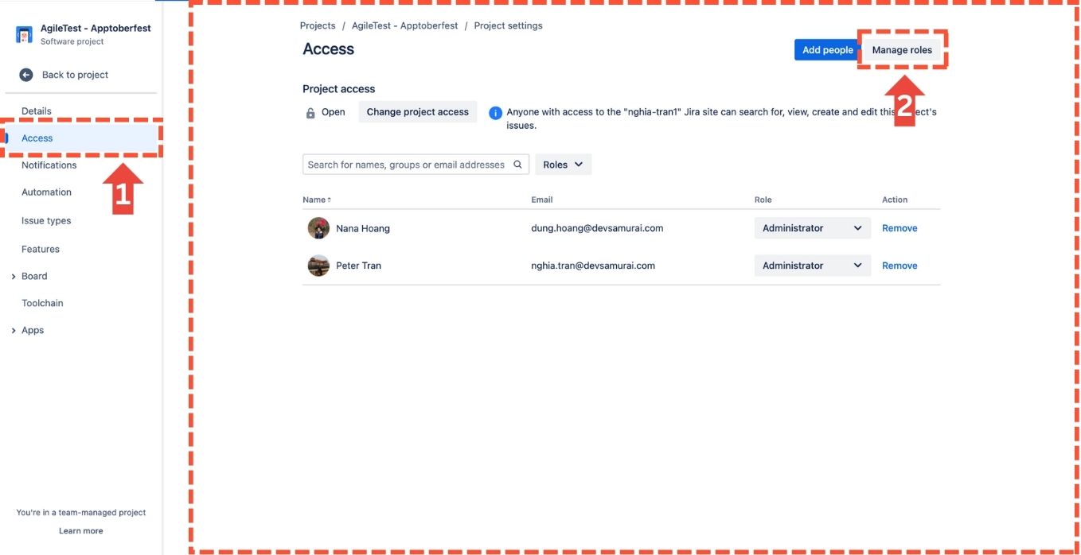The height and width of the screenshot is (555, 1081).
Task: Sort the list using the Name column arrow
Action: pos(329,200)
